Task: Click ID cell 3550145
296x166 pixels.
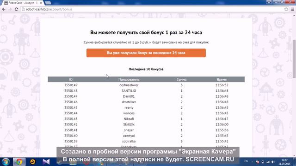Action: 71,107
